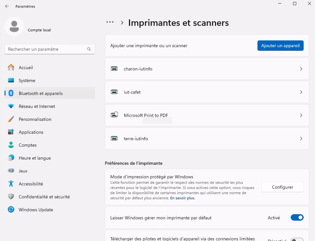
Task: Click the terre-iutinfo printer icon
Action: pyautogui.click(x=114, y=139)
